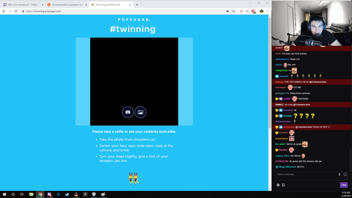Take a selfie with the camera button
The height and width of the screenshot is (198, 352).
coord(128,112)
